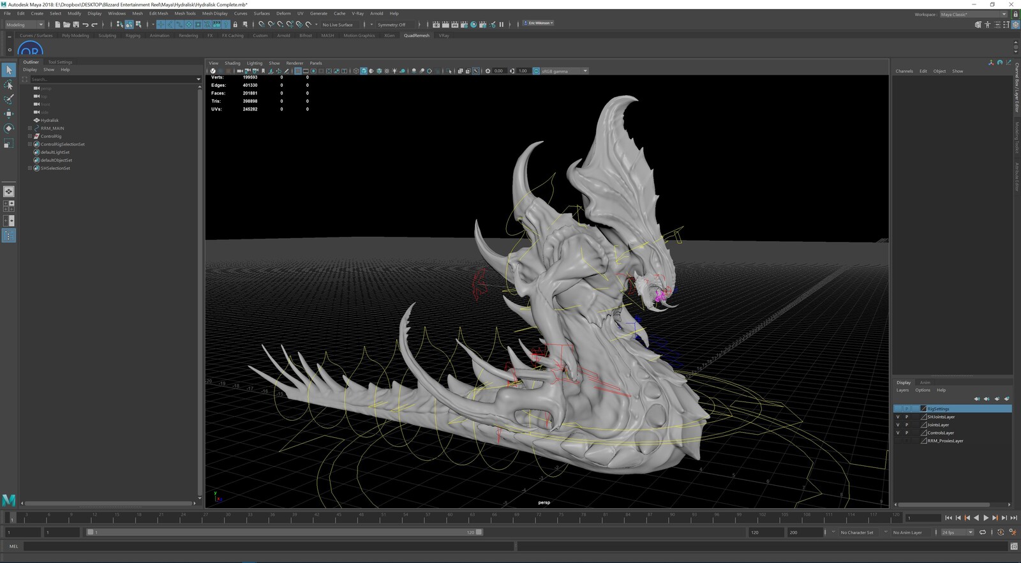Open the sRGB gamma view transform dropdown

pyautogui.click(x=564, y=71)
